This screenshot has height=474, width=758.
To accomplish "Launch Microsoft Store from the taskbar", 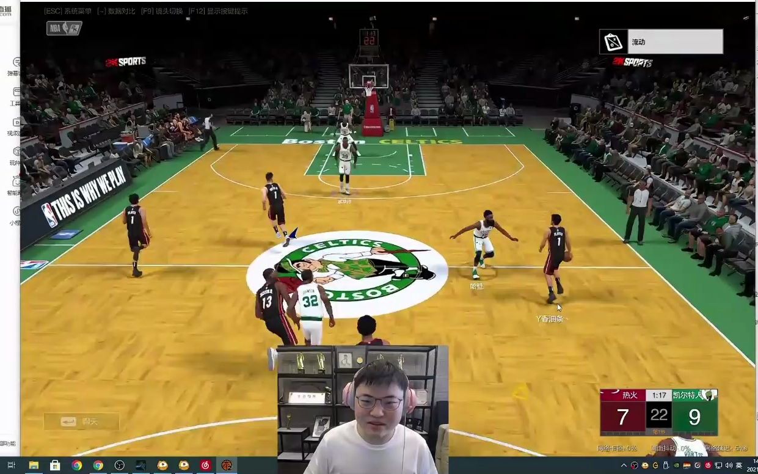I will (x=55, y=465).
